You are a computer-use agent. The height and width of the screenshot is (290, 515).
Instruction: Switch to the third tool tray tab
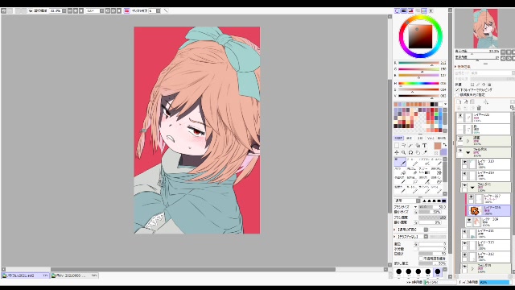420,138
